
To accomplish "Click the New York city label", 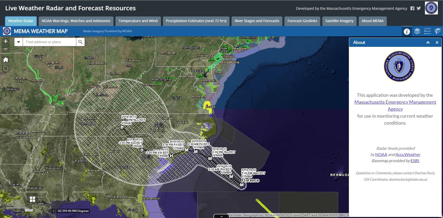I will pyautogui.click(x=240, y=48).
